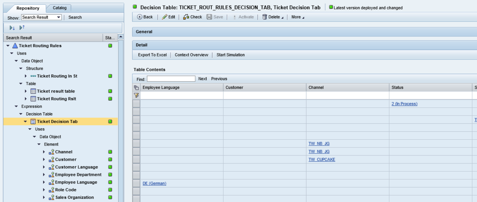Click the Start Simulation button
This screenshot has height=202, width=477.
pos(230,55)
